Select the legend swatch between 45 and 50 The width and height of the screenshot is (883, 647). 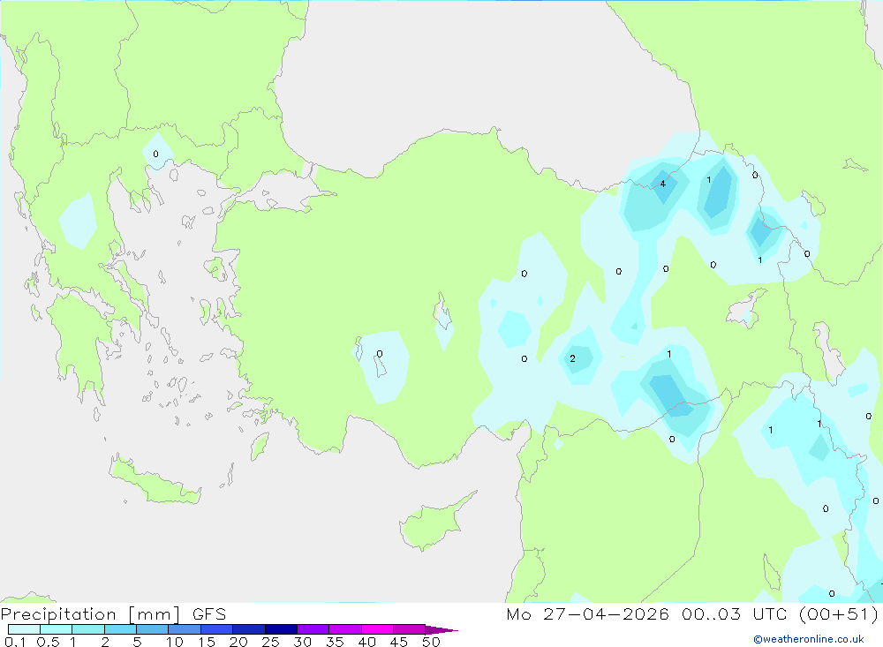[410, 629]
